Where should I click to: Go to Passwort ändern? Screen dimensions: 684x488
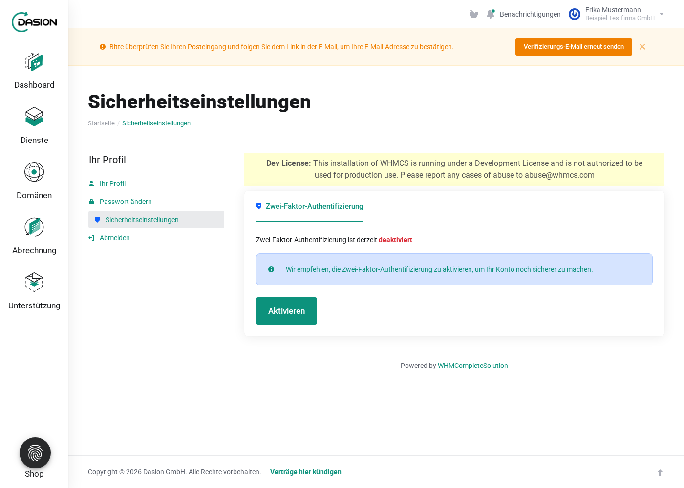coord(126,202)
